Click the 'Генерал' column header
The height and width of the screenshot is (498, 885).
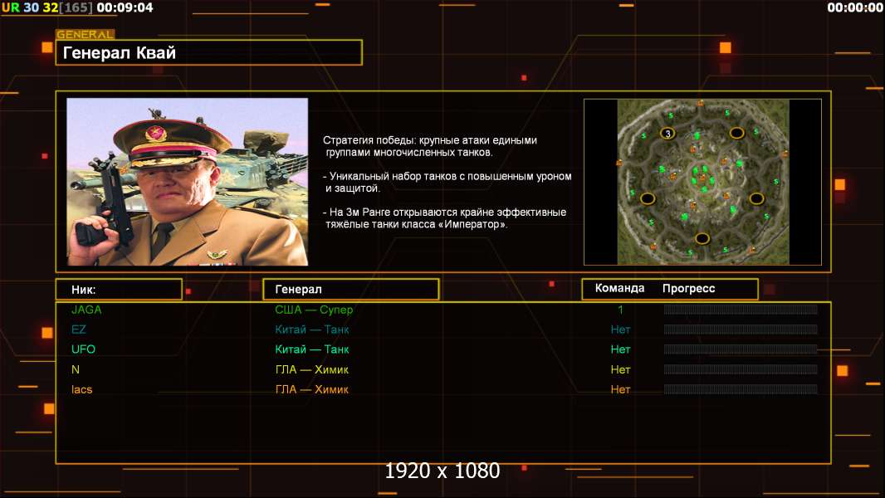click(x=350, y=290)
